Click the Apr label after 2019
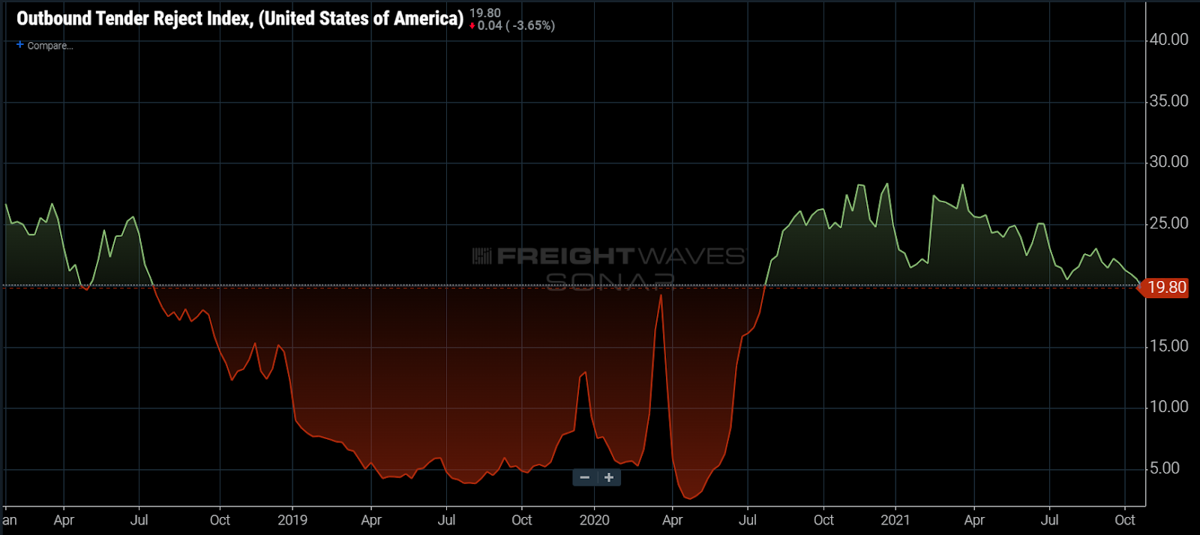This screenshot has height=535, width=1200. pyautogui.click(x=371, y=520)
